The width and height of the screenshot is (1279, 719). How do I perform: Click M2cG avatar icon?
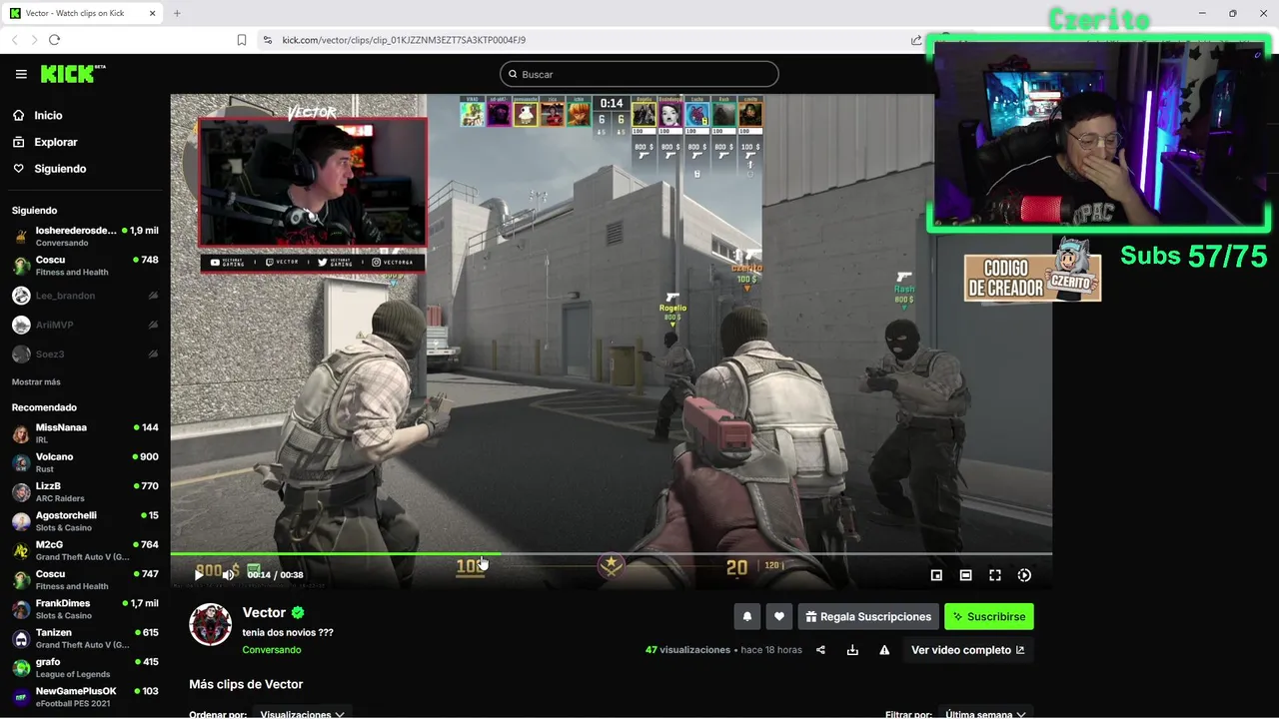pyautogui.click(x=21, y=551)
